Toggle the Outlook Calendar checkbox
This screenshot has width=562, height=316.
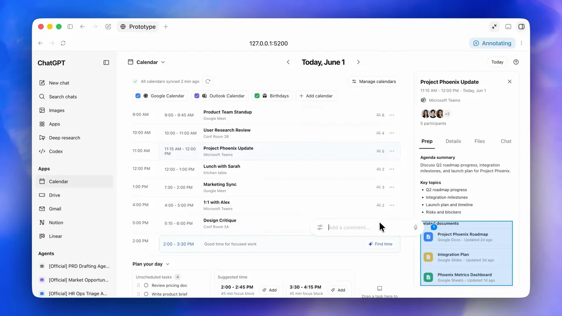click(197, 96)
